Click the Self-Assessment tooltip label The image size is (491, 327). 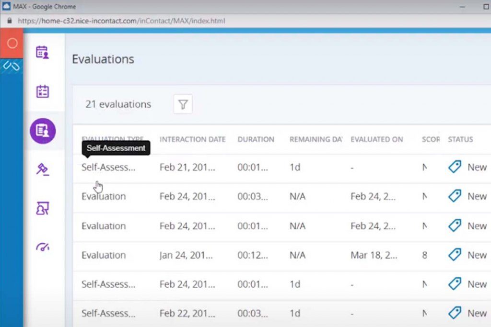(x=116, y=148)
